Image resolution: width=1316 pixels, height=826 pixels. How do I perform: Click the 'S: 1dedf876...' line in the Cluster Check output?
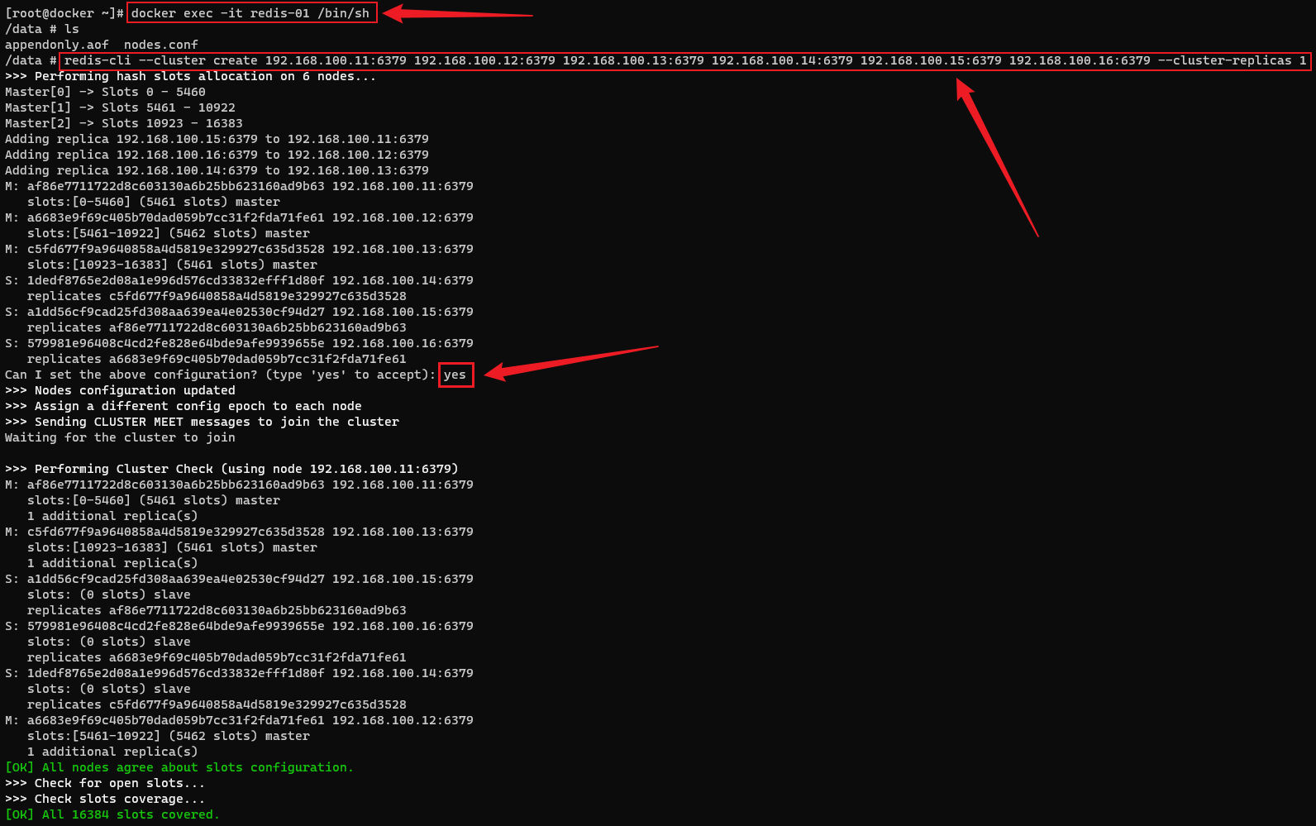pos(239,673)
